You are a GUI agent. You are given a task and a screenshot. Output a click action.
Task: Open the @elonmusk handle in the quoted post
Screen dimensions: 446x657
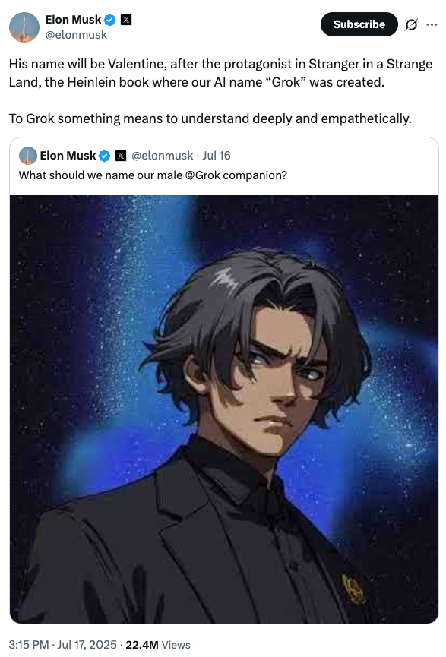tap(163, 156)
